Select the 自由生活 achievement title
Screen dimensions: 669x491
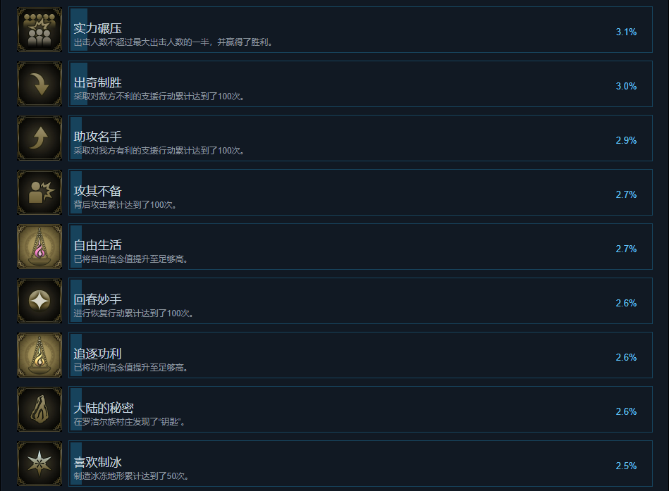[x=97, y=245]
